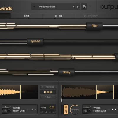
Task: Click the layer B waveform display
Action: [x=90, y=92]
